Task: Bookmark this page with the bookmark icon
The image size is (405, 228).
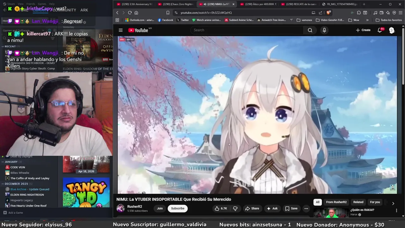Action: (x=168, y=13)
